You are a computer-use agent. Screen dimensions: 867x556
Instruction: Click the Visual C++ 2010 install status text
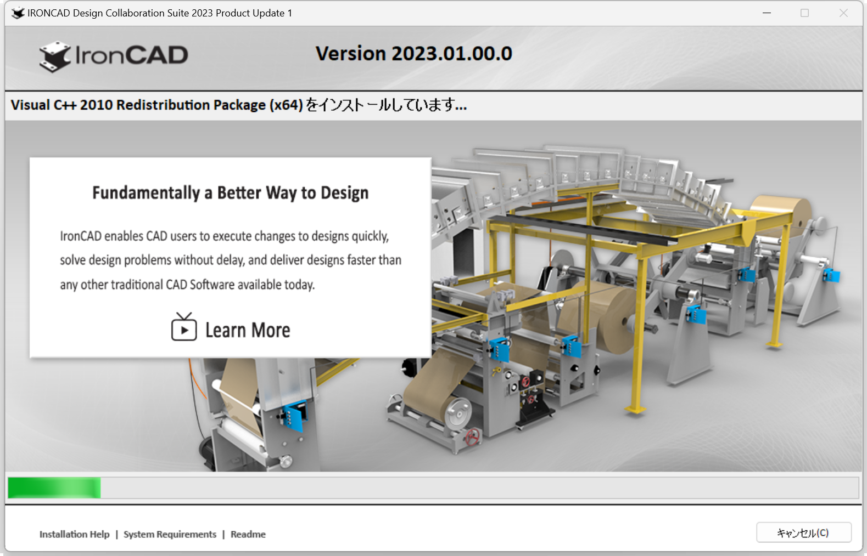(239, 105)
